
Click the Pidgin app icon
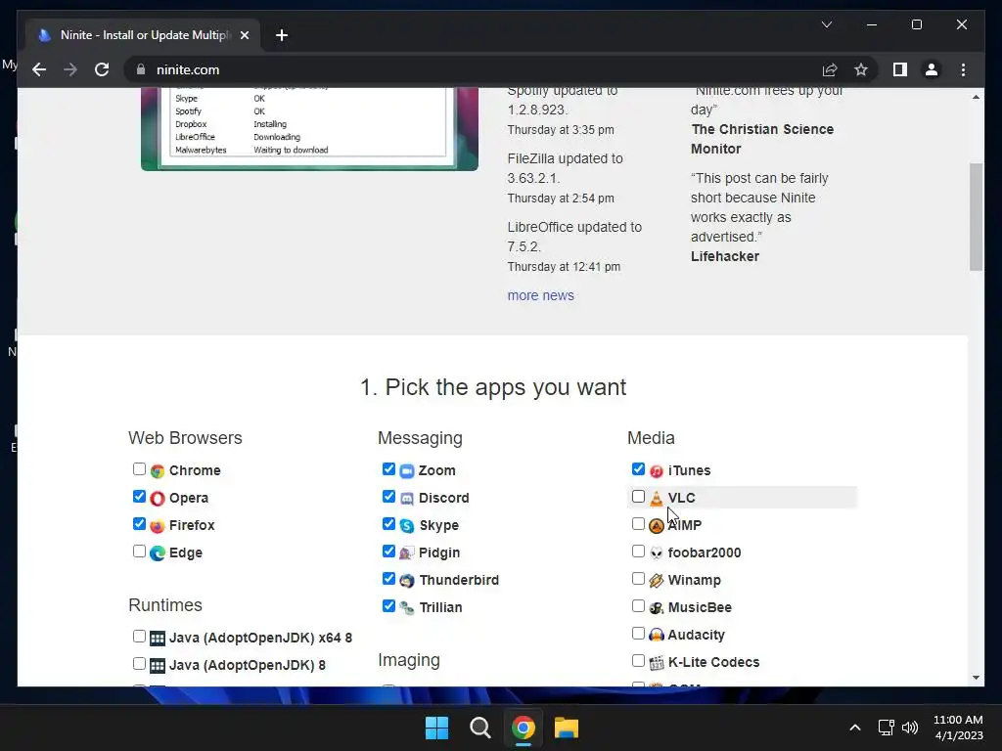pyautogui.click(x=407, y=553)
